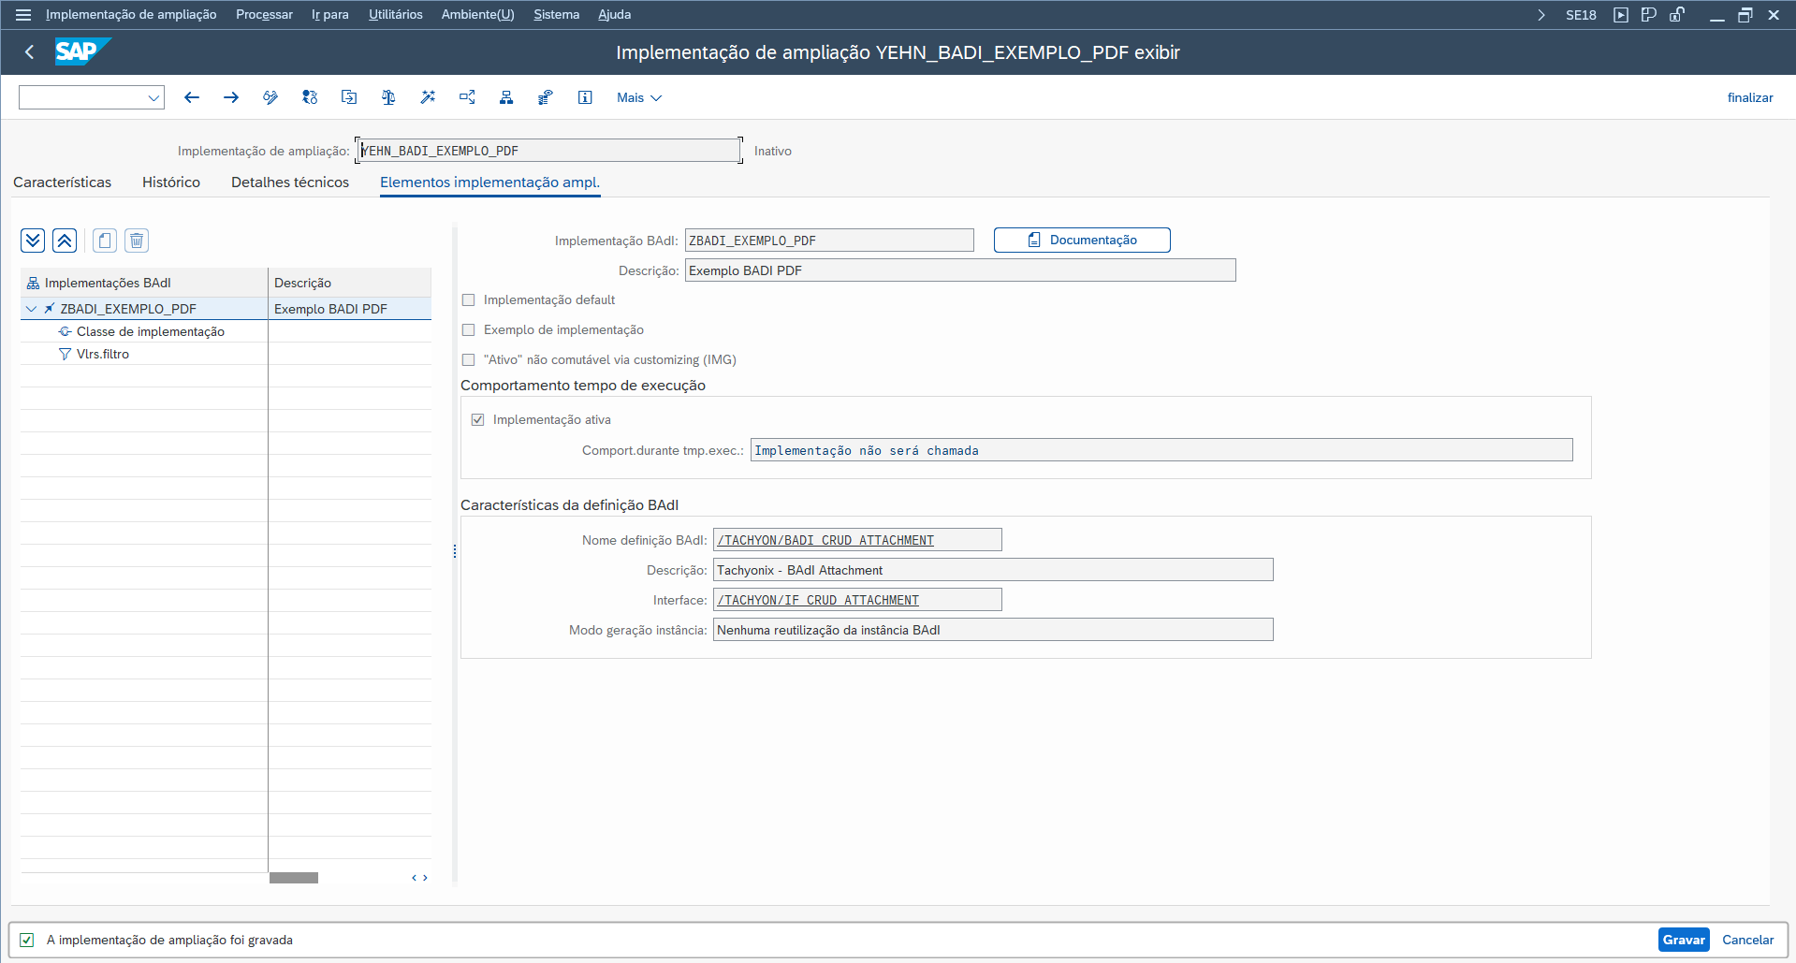Click the Comport.durante tmp.exec. field

pyautogui.click(x=1161, y=450)
